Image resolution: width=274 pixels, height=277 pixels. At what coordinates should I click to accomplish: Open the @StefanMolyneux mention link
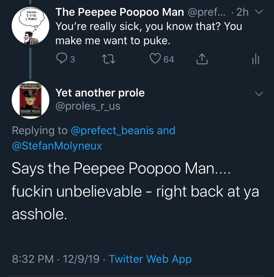click(57, 146)
